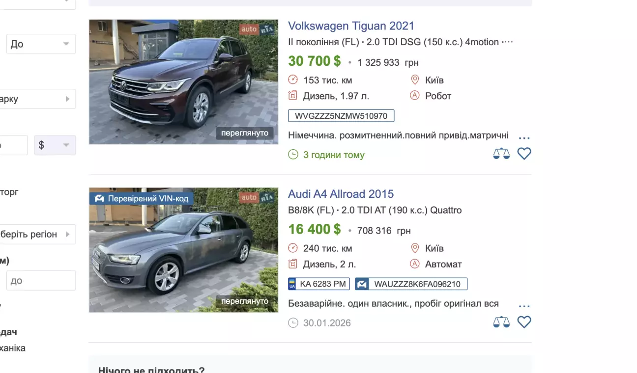Image resolution: width=637 pixels, height=373 pixels.
Task: Expand Tiguan description with three dots
Action: click(x=524, y=137)
